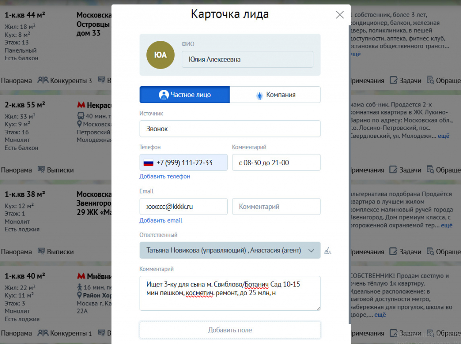Click the ЮА avatar circle

(160, 55)
